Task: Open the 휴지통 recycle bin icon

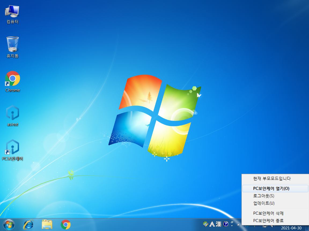Action: point(12,47)
